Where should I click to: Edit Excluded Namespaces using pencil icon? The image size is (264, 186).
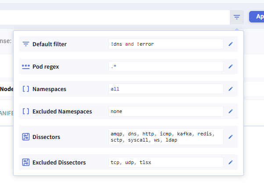click(x=231, y=111)
